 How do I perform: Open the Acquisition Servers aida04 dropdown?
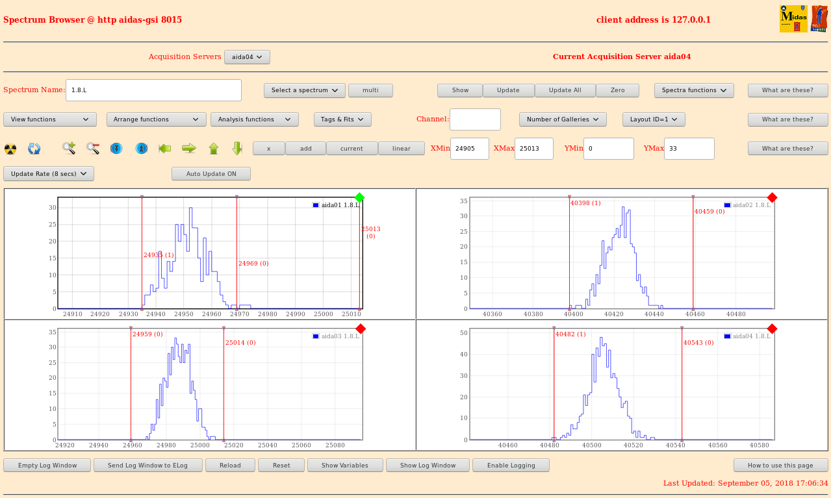pyautogui.click(x=247, y=57)
